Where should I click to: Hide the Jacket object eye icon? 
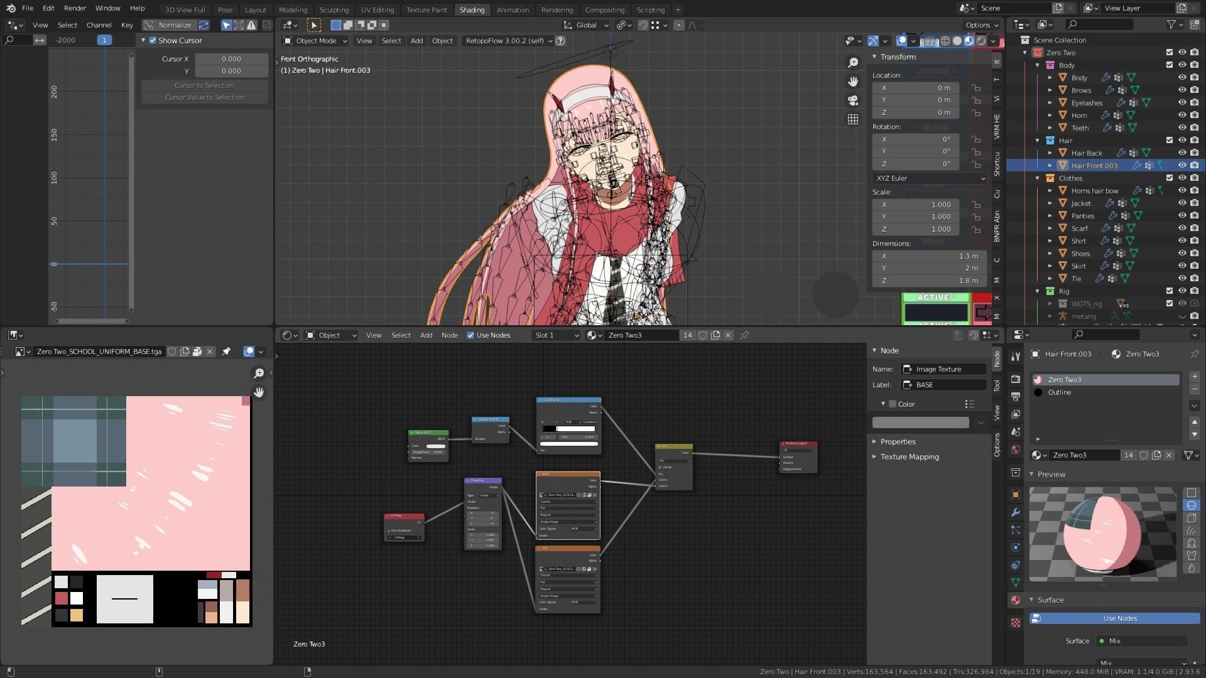(1182, 203)
